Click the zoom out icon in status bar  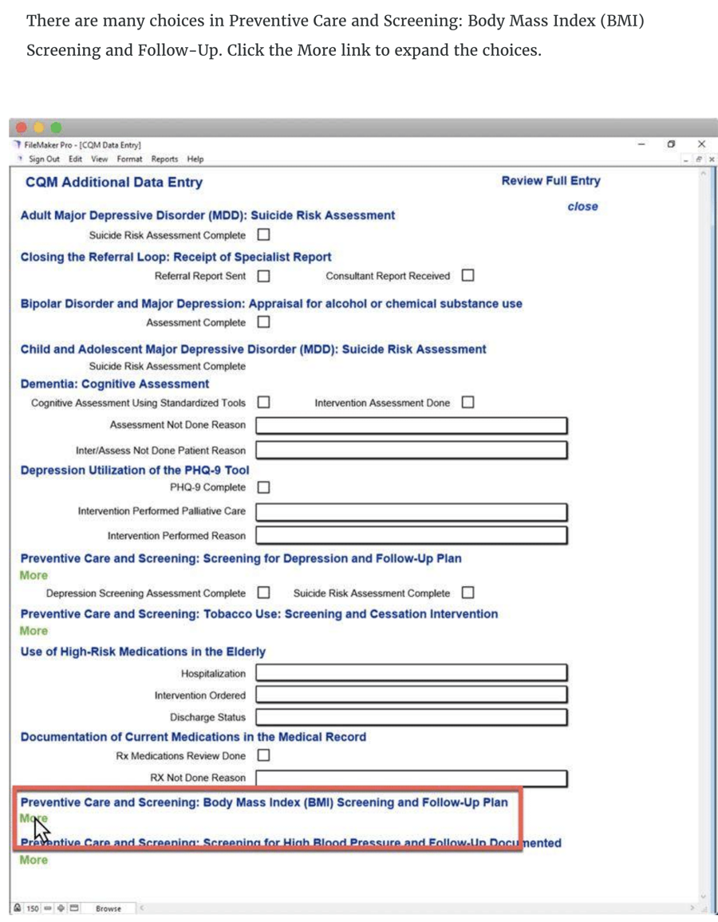pos(47,908)
